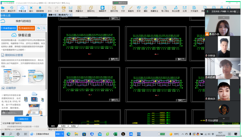Open the 快看云盘 cloud disk tool
The width and height of the screenshot is (242, 138).
[x=22, y=8]
